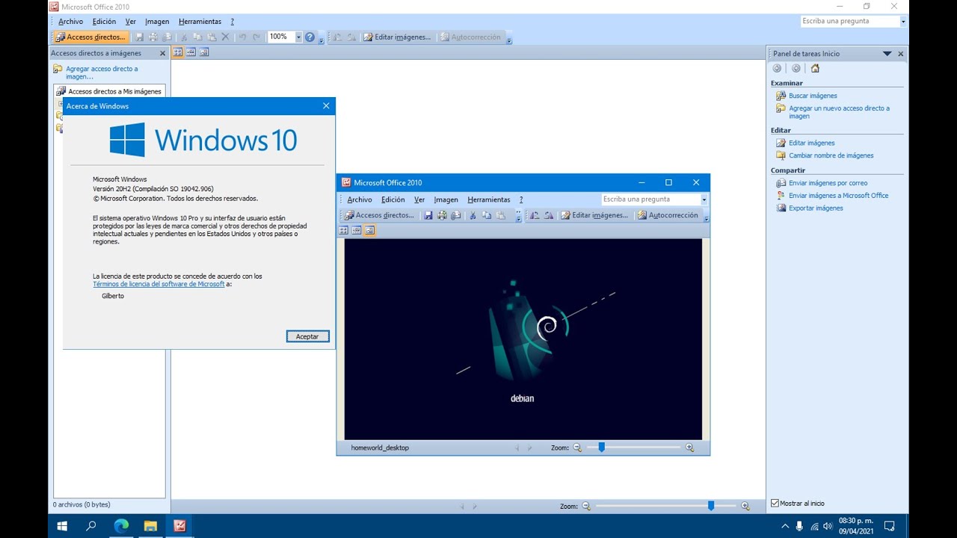The image size is (957, 538).
Task: Click Accesos directos button in the front Office window
Action: point(379,215)
